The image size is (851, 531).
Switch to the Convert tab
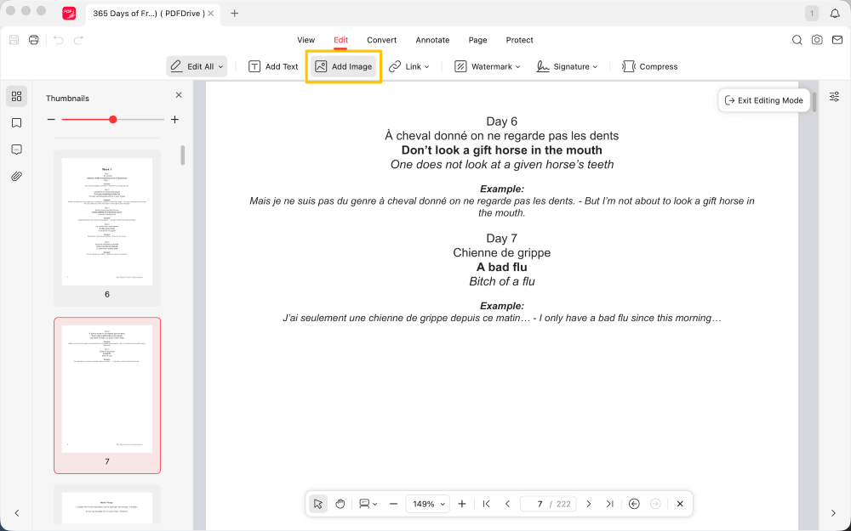(382, 40)
